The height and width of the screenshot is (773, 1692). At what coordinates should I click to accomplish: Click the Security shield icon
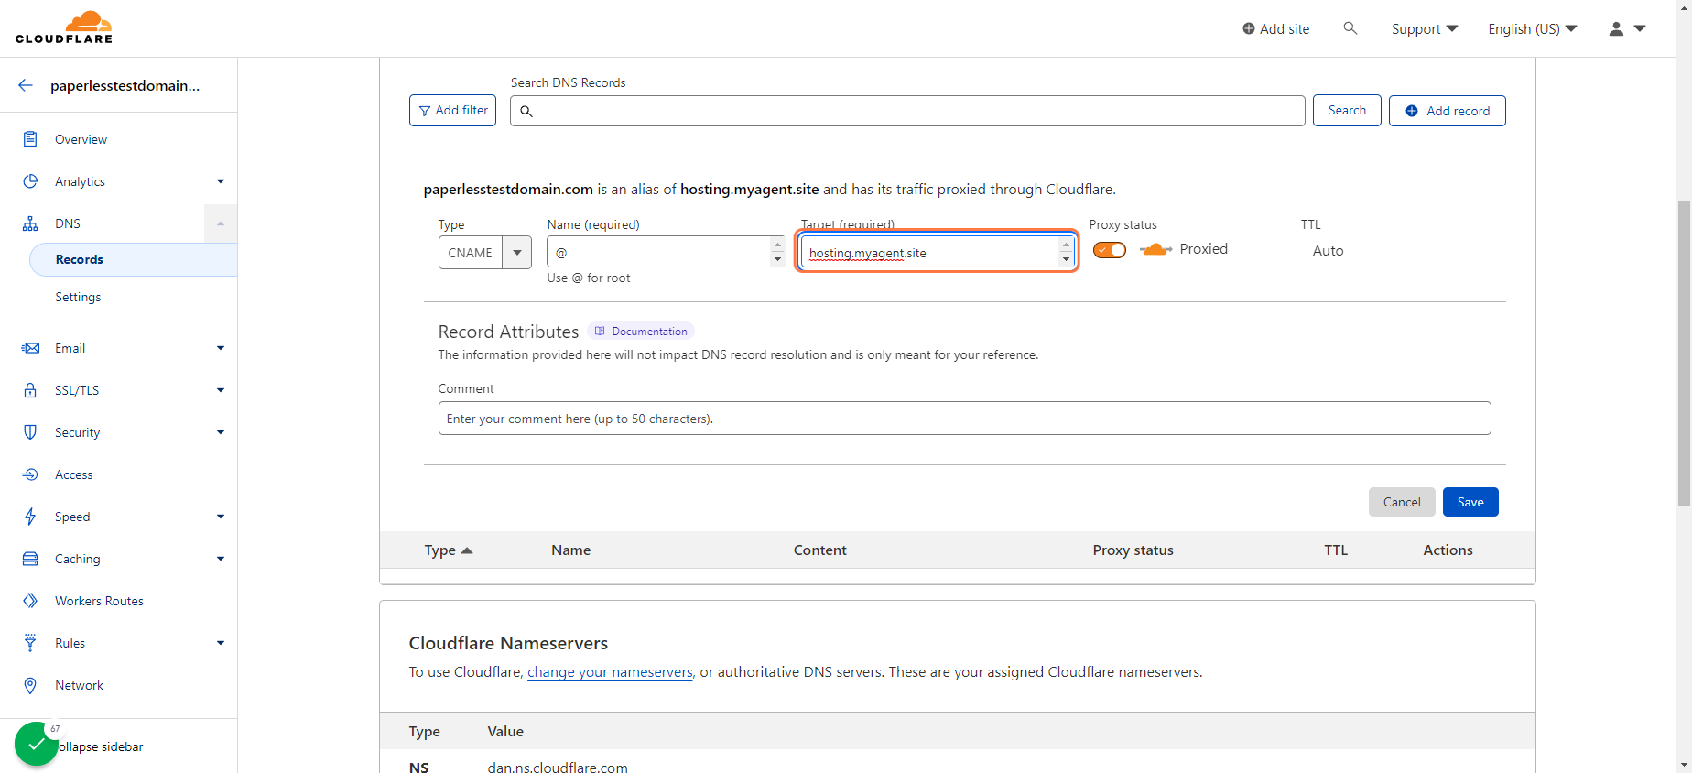pyautogui.click(x=30, y=432)
